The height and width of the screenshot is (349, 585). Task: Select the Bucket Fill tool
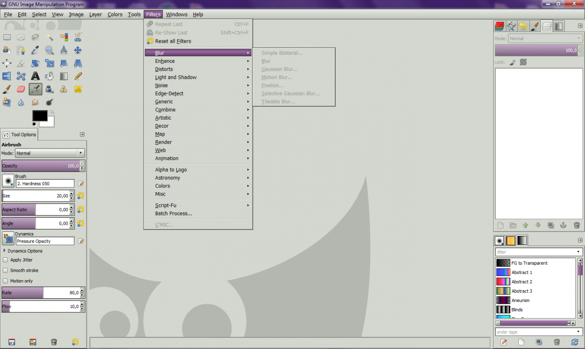click(x=49, y=76)
